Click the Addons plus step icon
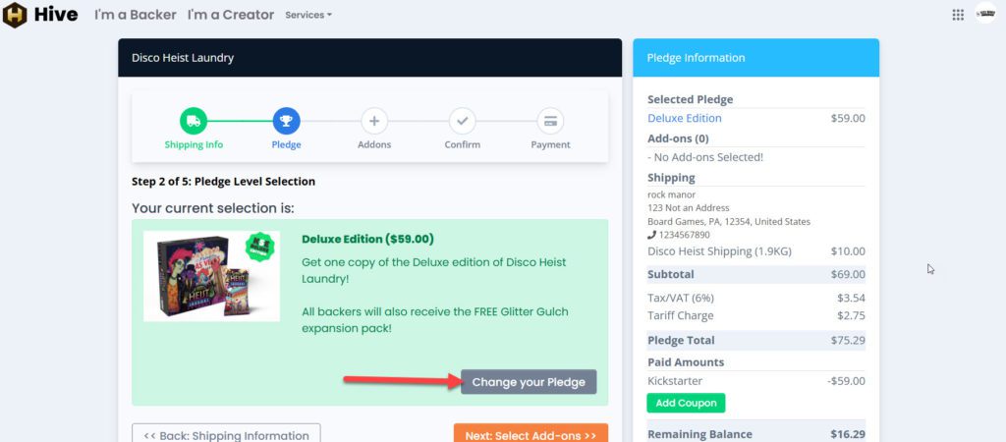 click(x=373, y=122)
